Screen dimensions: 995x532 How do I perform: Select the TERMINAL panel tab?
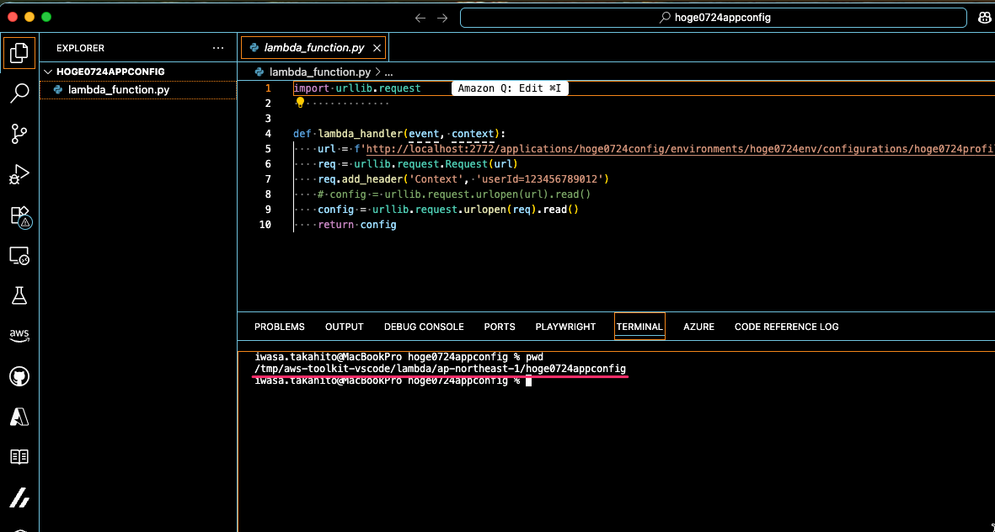pos(639,327)
